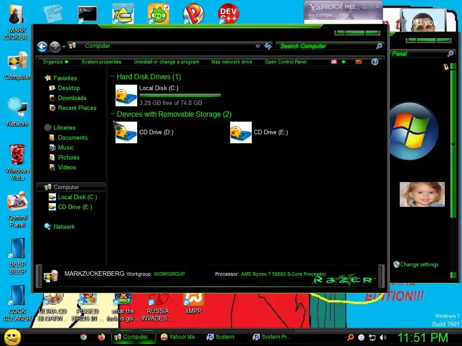The height and width of the screenshot is (346, 462).
Task: Select the Control Panel desktop icon
Action: [18, 209]
